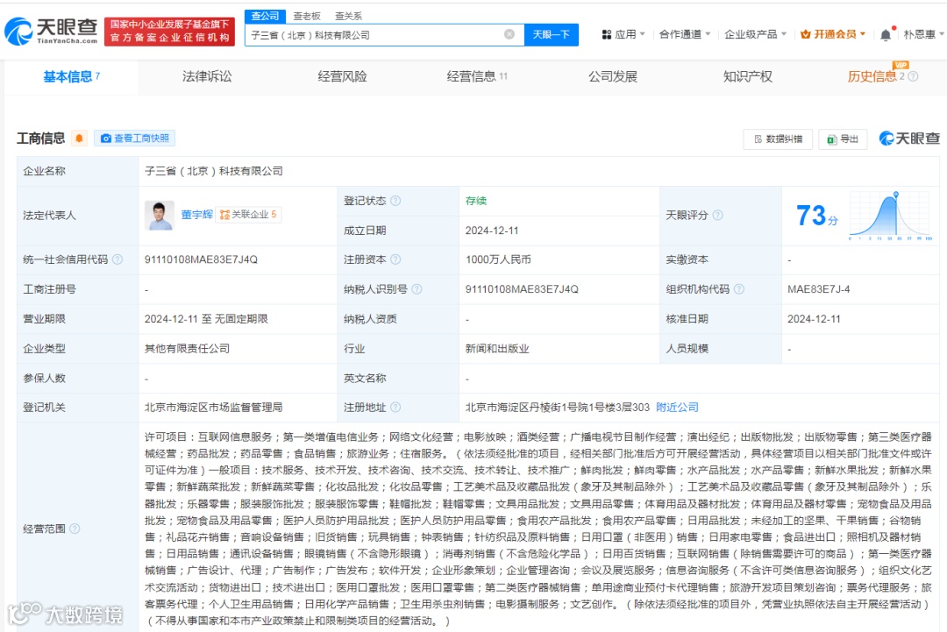Viewport: 947px width, 632px height.
Task: Open user menu 朴恩惠
Action: [x=922, y=34]
